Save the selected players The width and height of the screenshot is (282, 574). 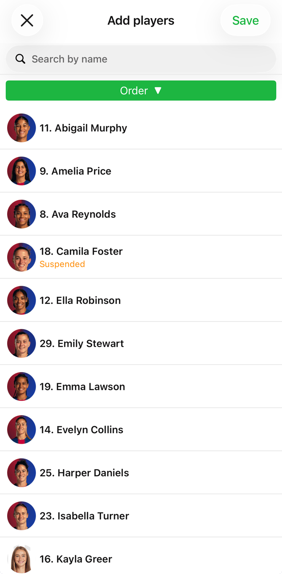(245, 20)
